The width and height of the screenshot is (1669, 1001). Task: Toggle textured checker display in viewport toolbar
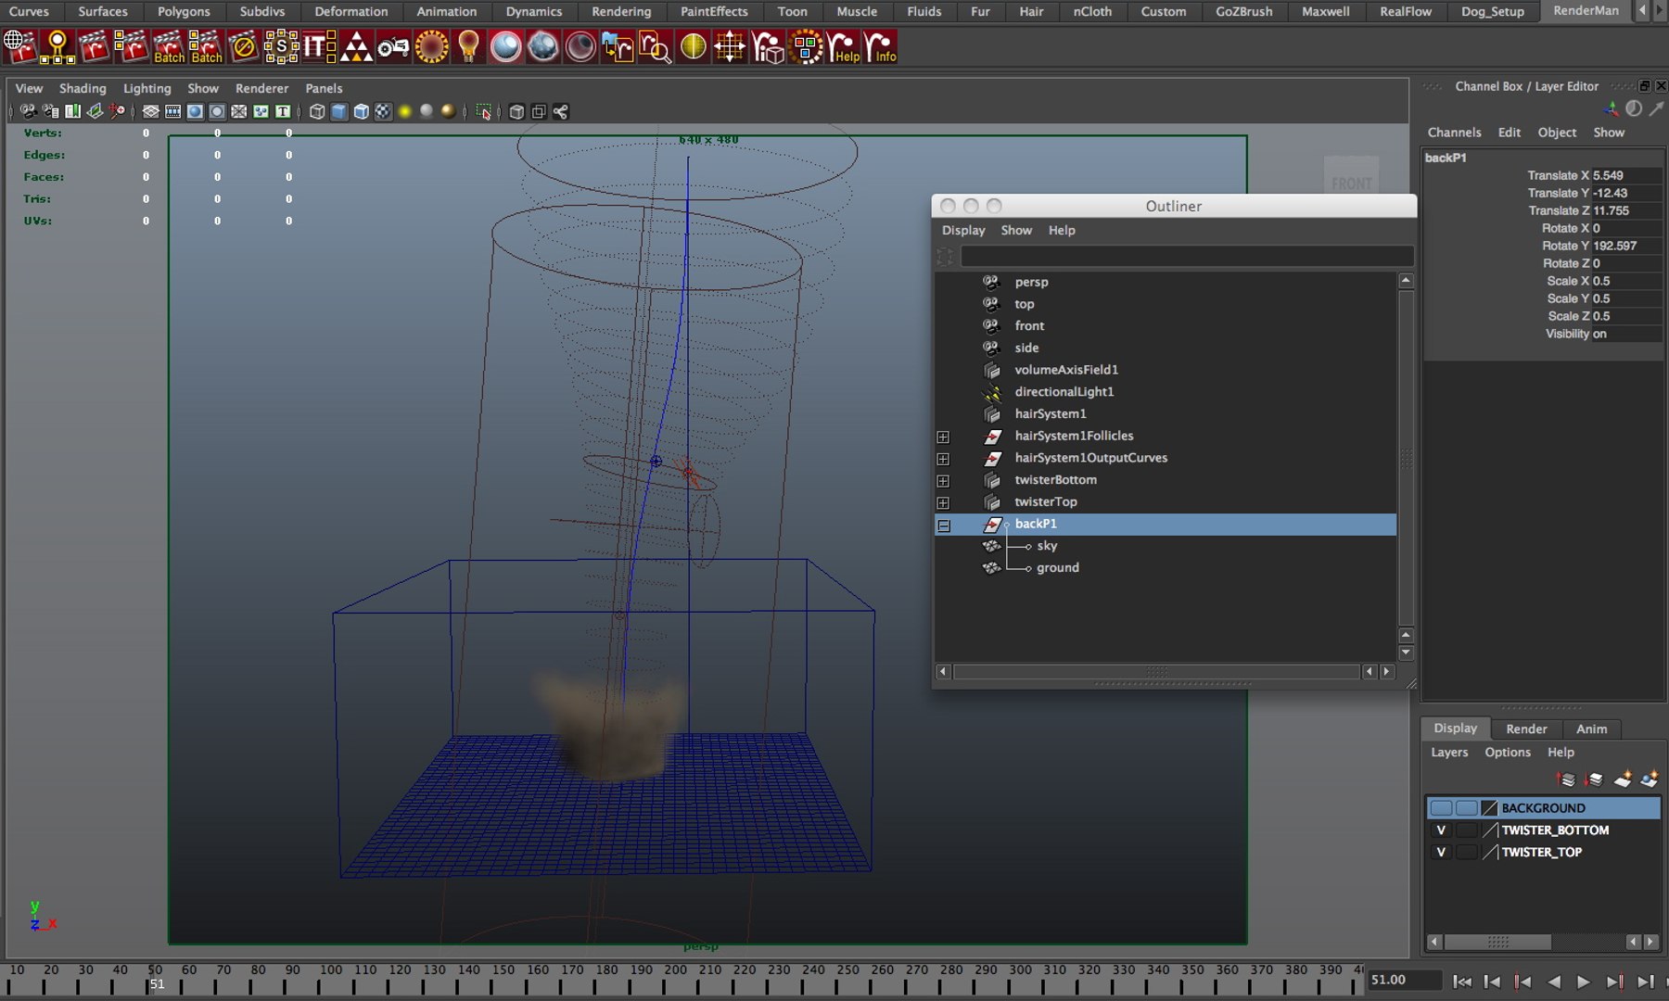coord(383,111)
